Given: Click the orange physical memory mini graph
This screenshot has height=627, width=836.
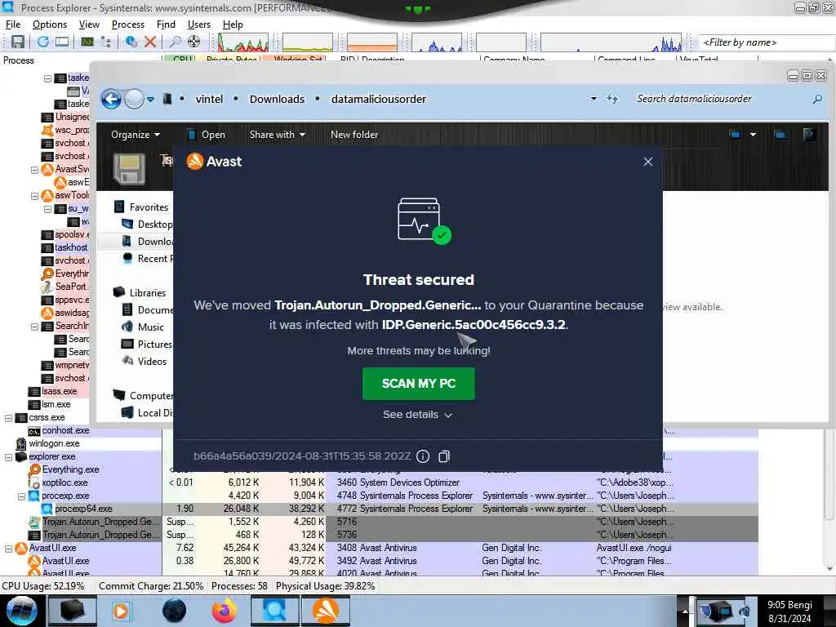Looking at the screenshot, I should coord(372,42).
